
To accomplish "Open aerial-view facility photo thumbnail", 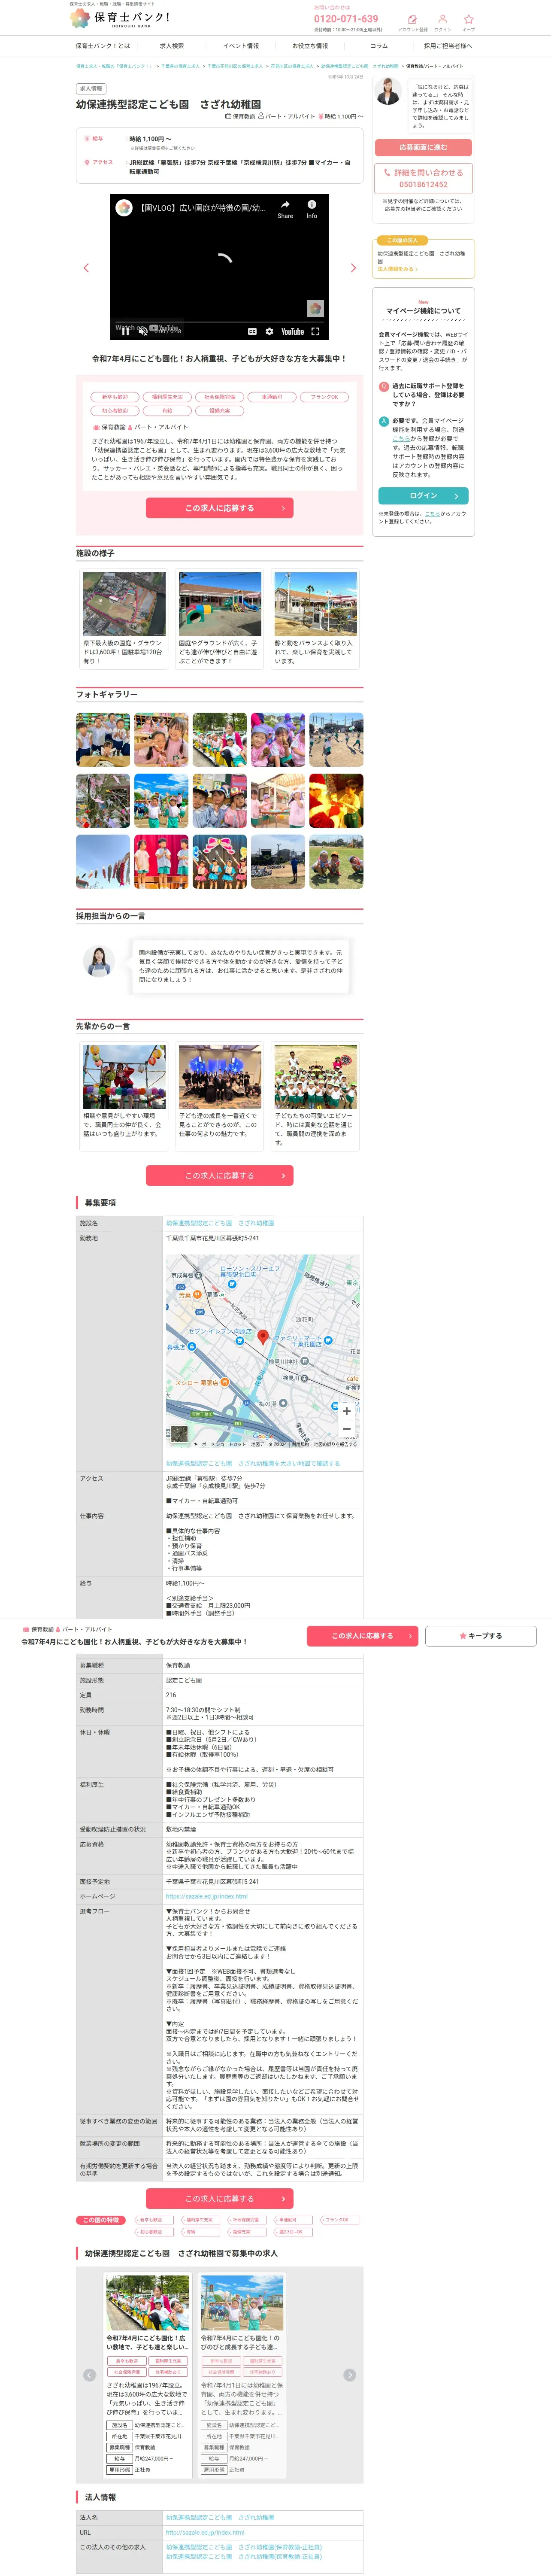I will 124,604.
